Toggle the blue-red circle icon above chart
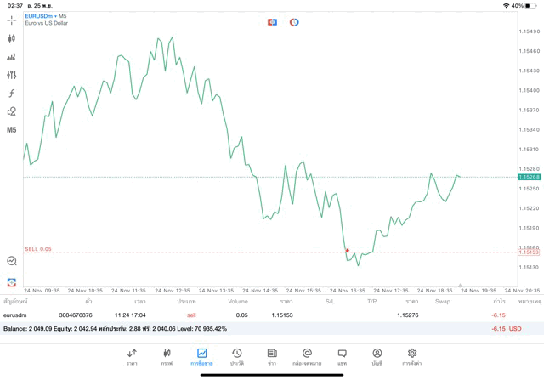544x380 pixels. click(x=294, y=22)
